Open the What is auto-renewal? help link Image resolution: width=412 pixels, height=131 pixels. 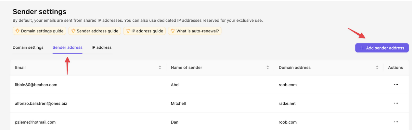[x=198, y=31]
